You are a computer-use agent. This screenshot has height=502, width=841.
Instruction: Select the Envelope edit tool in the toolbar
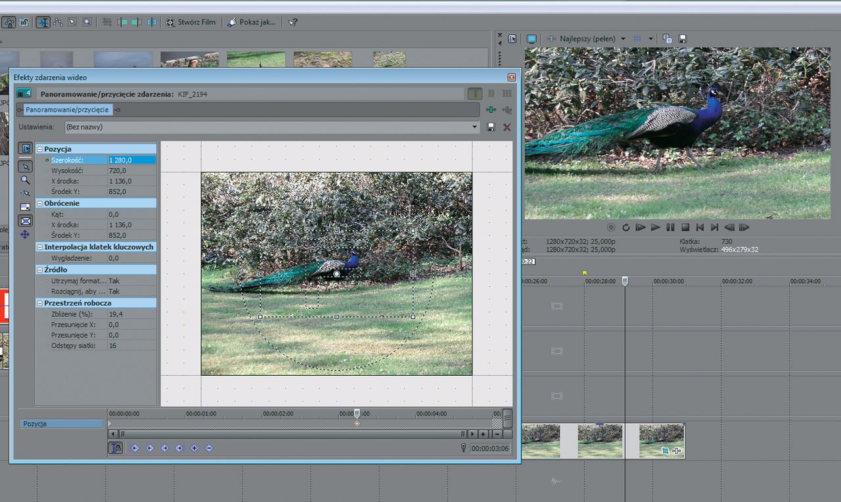(58, 22)
